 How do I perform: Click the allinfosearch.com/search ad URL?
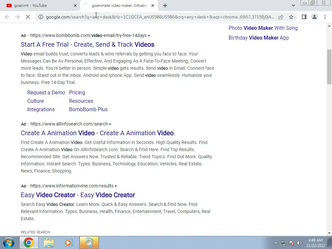[x=69, y=124]
